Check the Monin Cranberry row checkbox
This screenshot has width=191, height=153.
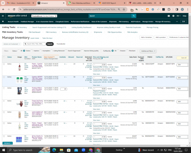[x=4, y=64]
